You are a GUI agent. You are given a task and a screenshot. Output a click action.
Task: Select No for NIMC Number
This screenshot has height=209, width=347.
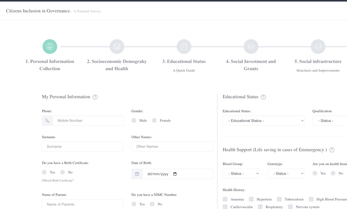pos(152,204)
